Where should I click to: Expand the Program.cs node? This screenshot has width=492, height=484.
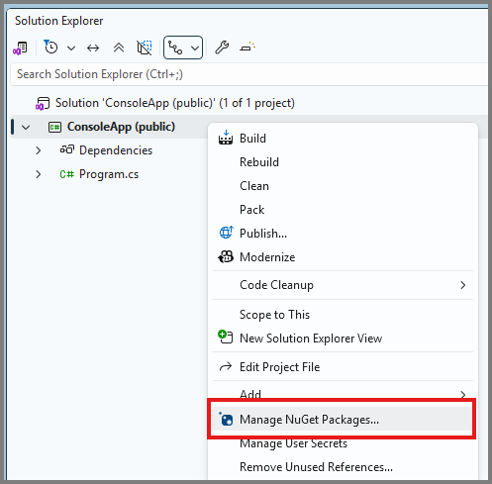(x=39, y=174)
